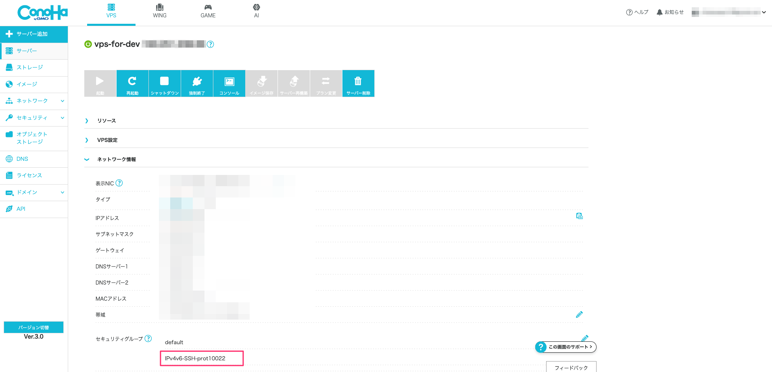This screenshot has height=372, width=772.
Task: Edit security groups with pencil icon
Action: [x=585, y=338]
